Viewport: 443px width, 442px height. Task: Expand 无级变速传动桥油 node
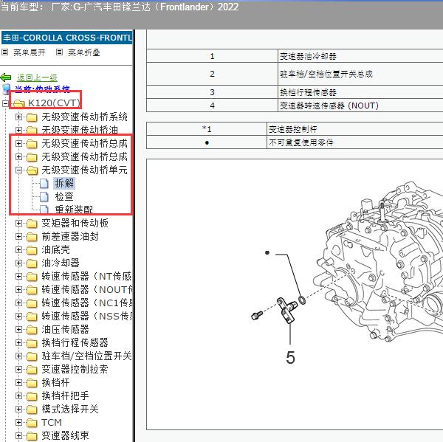(x=18, y=130)
